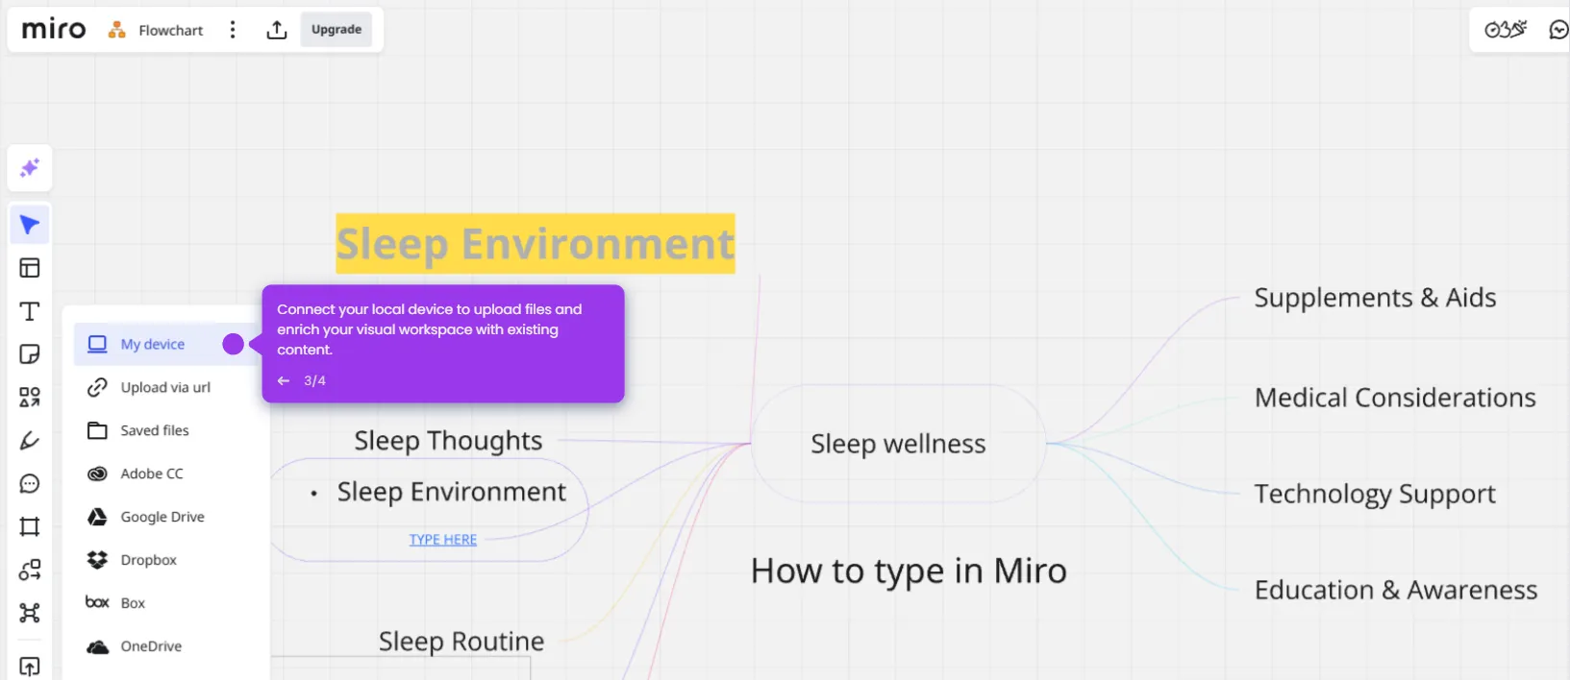This screenshot has height=680, width=1570.
Task: Select the Education & Awareness node
Action: point(1396,590)
